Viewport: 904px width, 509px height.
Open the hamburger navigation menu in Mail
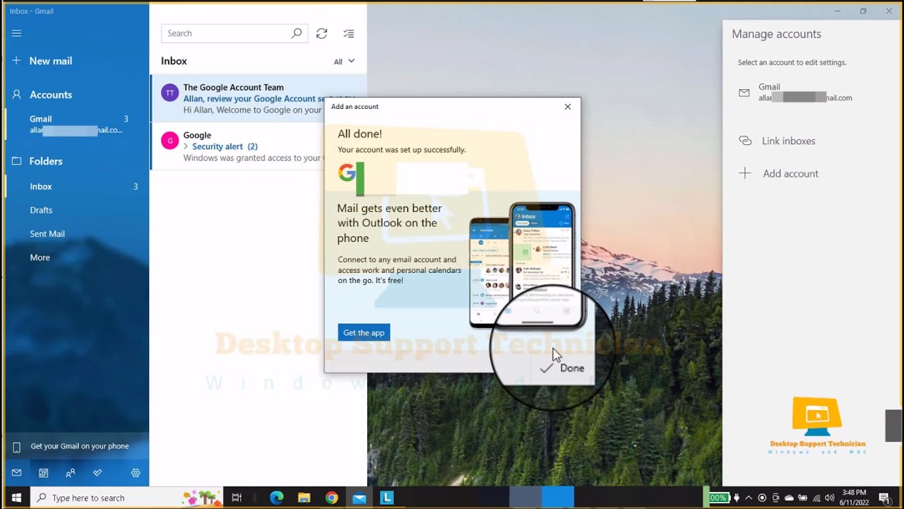pyautogui.click(x=17, y=33)
